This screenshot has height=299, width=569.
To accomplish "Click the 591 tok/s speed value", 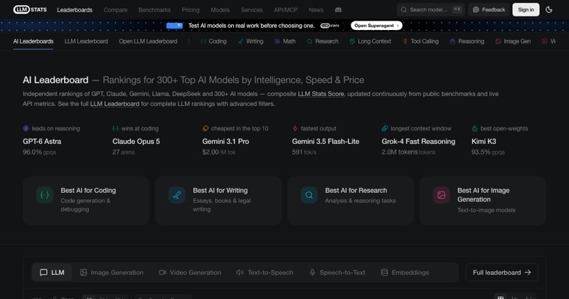I will pyautogui.click(x=304, y=152).
